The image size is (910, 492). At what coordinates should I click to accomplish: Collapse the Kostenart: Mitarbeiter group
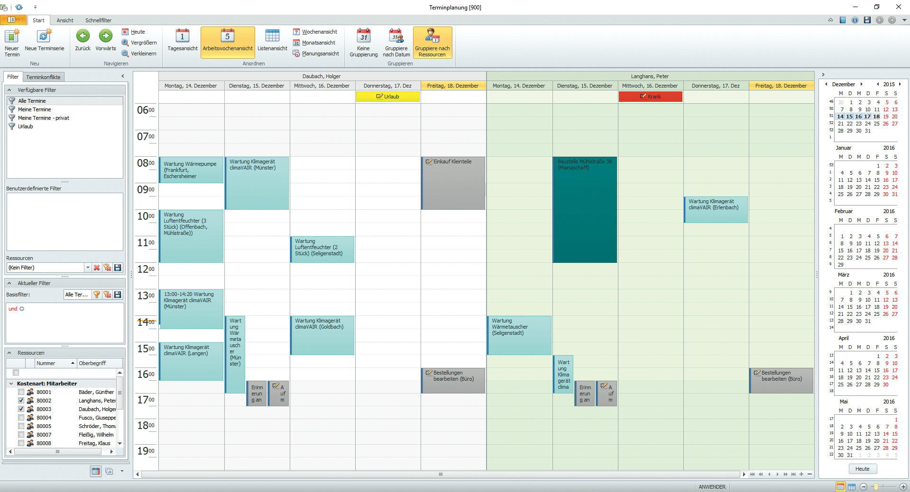pos(11,384)
